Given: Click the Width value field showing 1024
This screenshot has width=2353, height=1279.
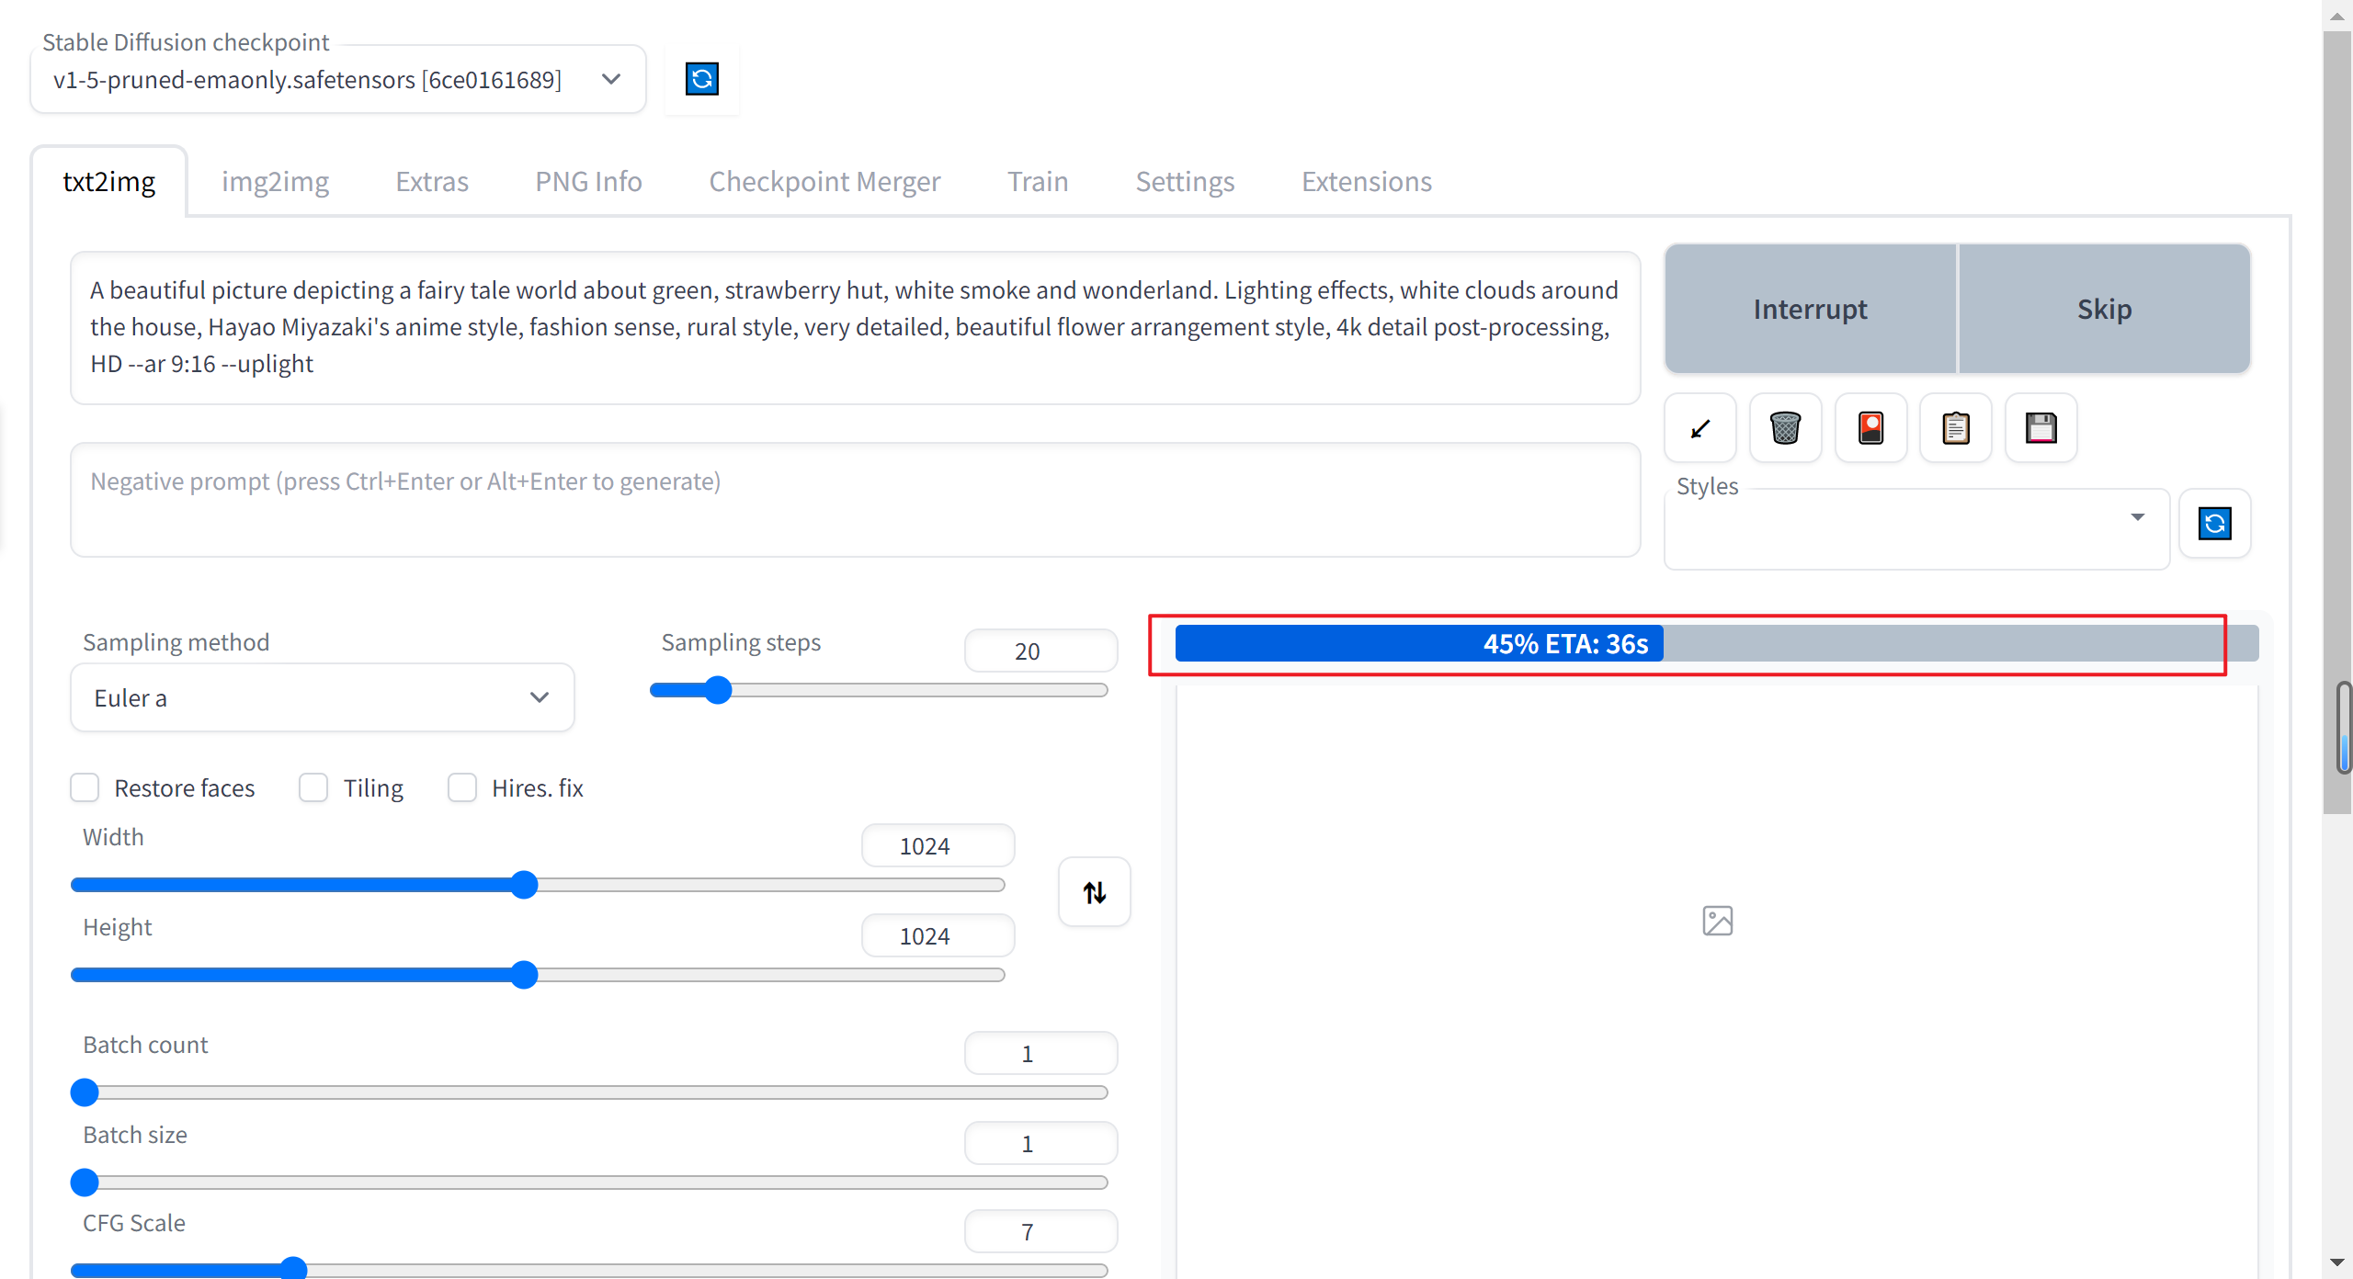Looking at the screenshot, I should pyautogui.click(x=938, y=845).
